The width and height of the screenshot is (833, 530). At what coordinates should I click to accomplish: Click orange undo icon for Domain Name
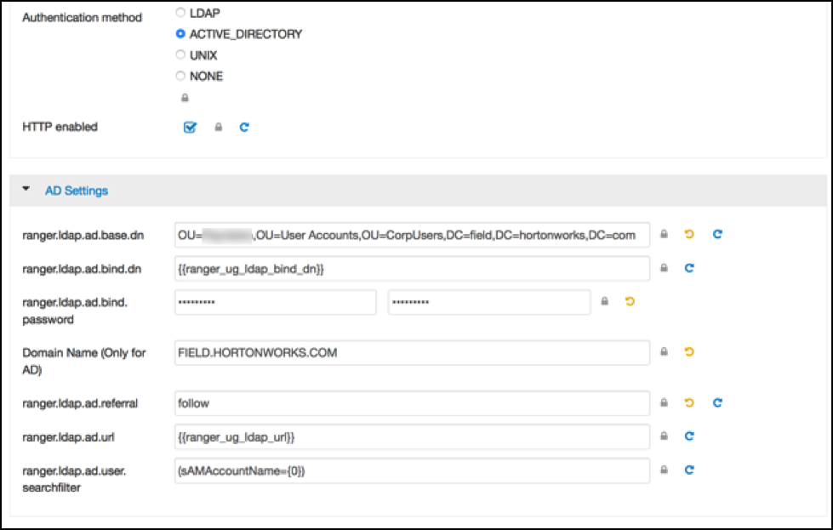click(689, 351)
